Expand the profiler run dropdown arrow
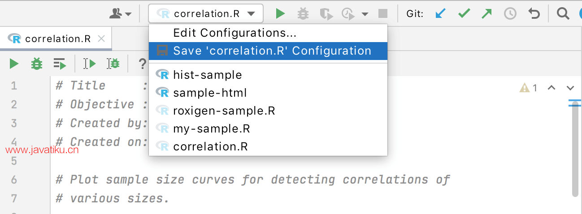The width and height of the screenshot is (582, 214). tap(365, 14)
